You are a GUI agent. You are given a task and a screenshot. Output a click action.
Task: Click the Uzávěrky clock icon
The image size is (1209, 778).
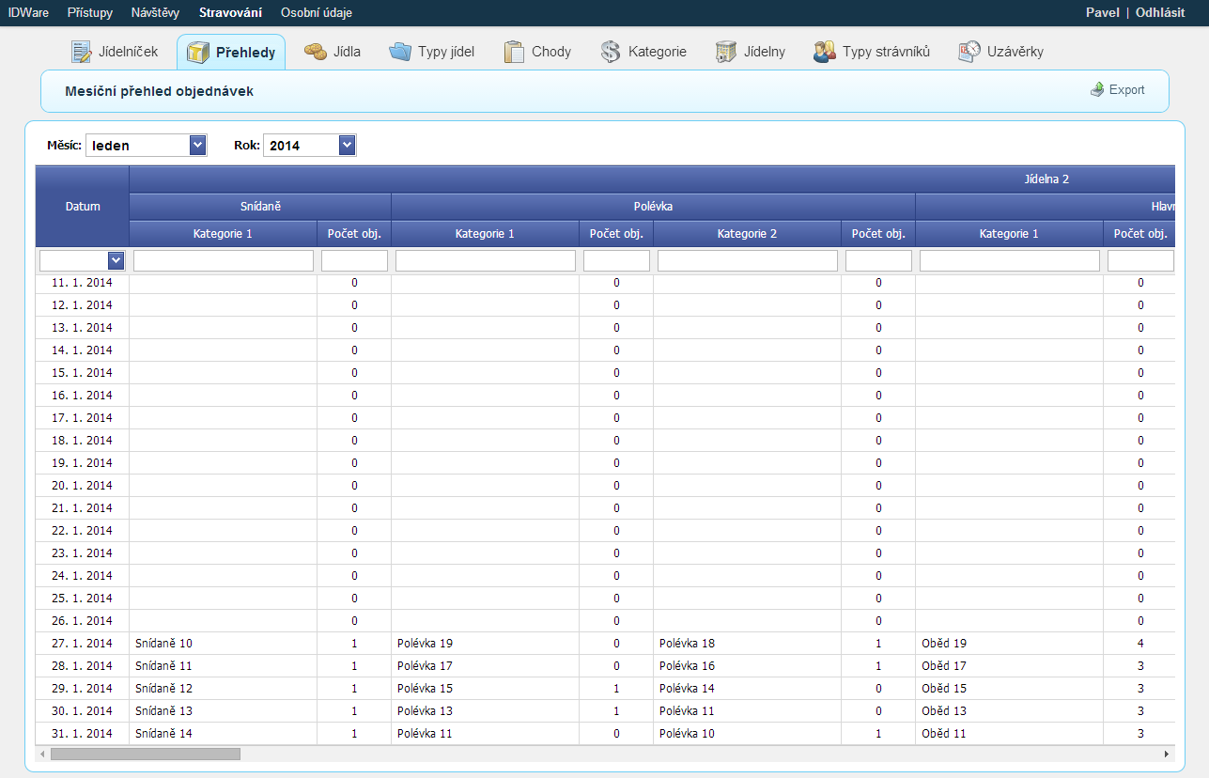(x=969, y=52)
